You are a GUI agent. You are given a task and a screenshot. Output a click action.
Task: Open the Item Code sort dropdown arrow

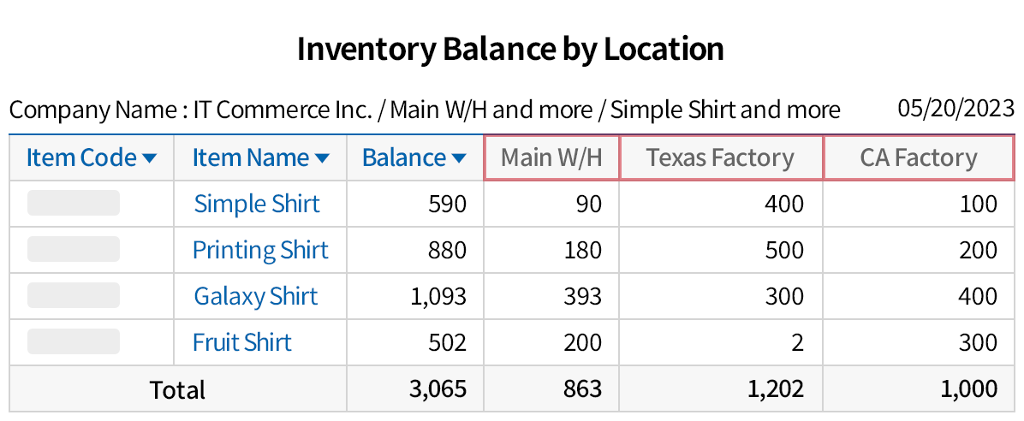coord(150,158)
